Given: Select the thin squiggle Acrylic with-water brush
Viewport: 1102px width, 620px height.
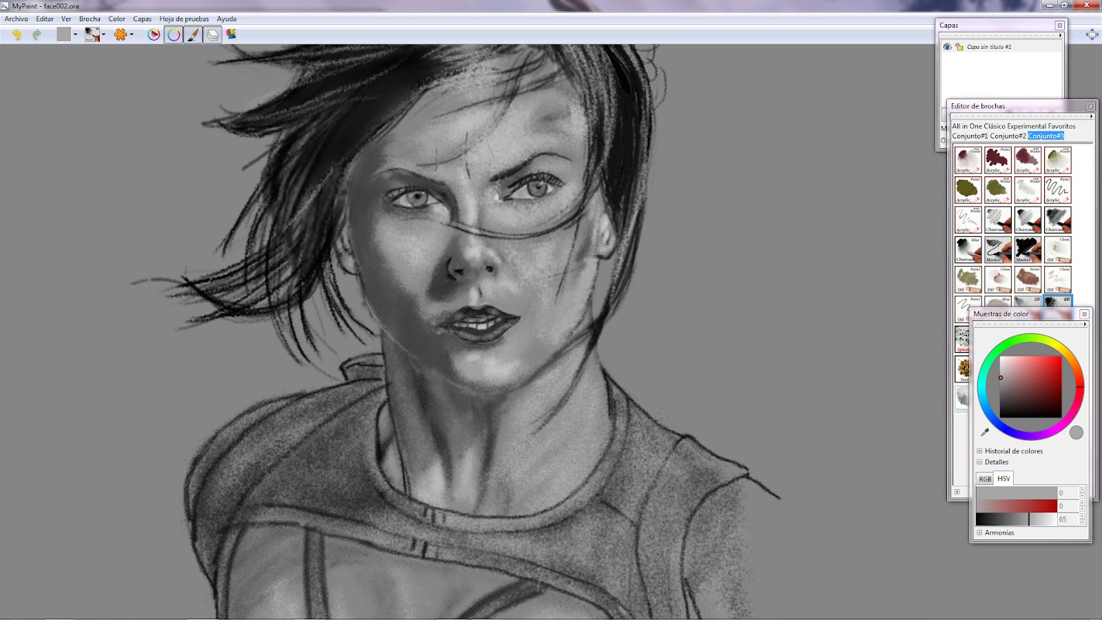Looking at the screenshot, I should click(x=968, y=220).
